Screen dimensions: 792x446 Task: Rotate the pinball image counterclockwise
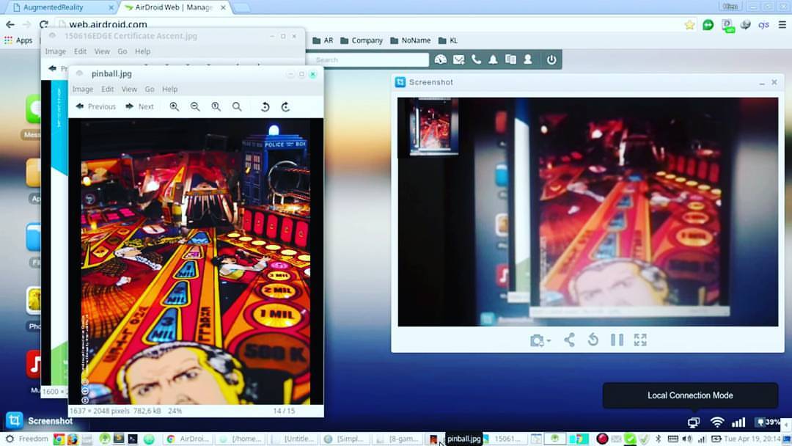point(265,106)
